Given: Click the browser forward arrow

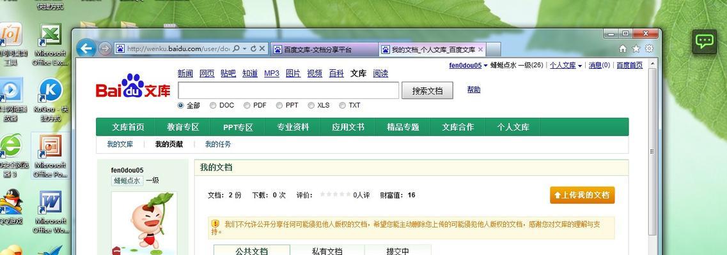Looking at the screenshot, I should pos(106,48).
